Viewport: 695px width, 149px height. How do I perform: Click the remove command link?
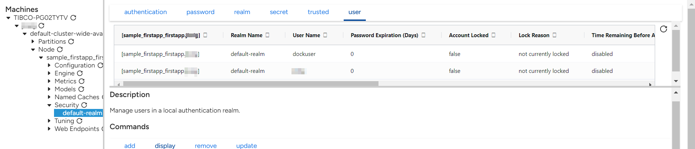206,145
